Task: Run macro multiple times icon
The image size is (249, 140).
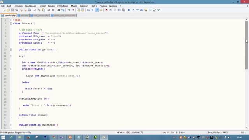Action: (x=119, y=10)
